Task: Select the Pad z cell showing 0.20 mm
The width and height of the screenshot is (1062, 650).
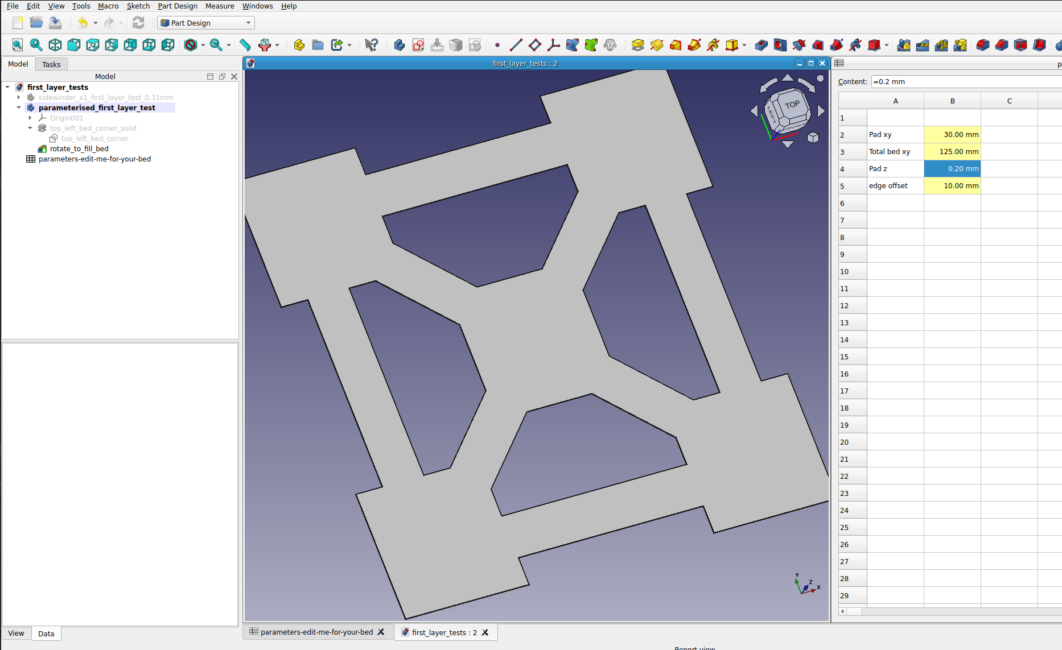Action: (x=952, y=168)
